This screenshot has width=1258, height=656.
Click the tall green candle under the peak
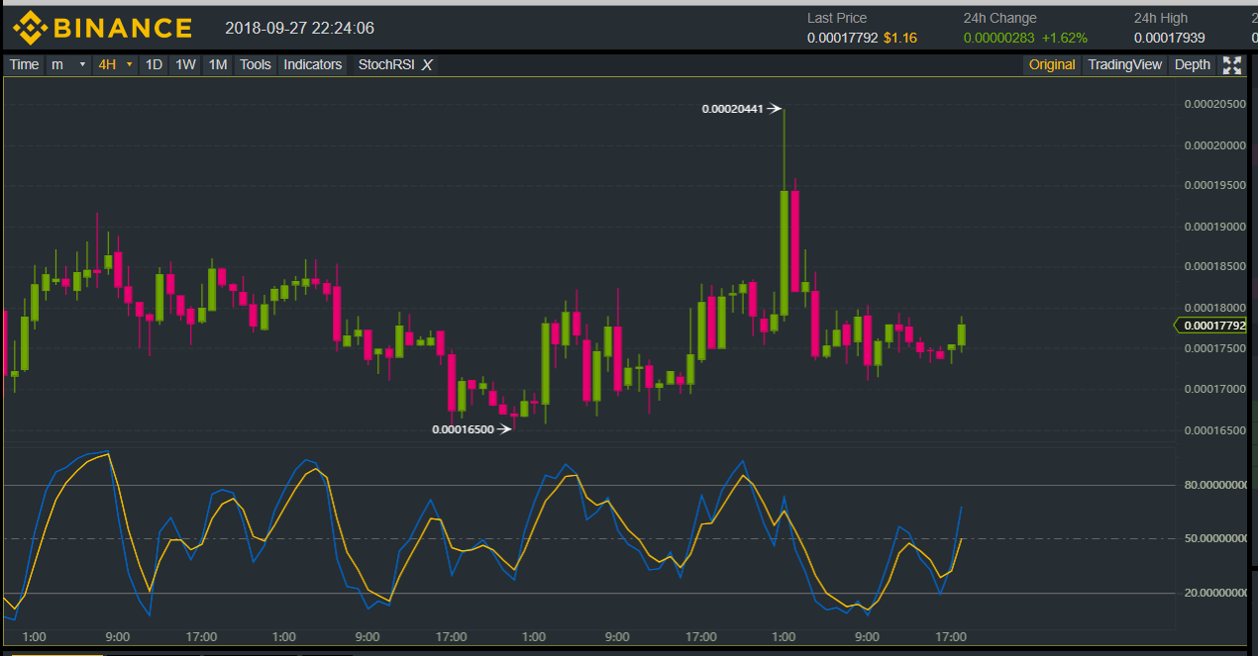coord(784,252)
